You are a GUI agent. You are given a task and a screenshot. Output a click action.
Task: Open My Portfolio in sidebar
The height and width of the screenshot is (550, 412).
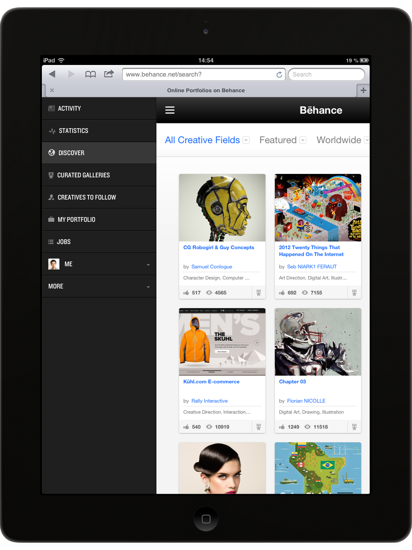pos(99,220)
